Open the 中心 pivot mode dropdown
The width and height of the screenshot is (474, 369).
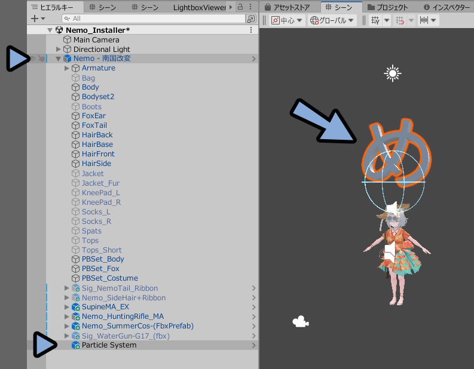287,20
